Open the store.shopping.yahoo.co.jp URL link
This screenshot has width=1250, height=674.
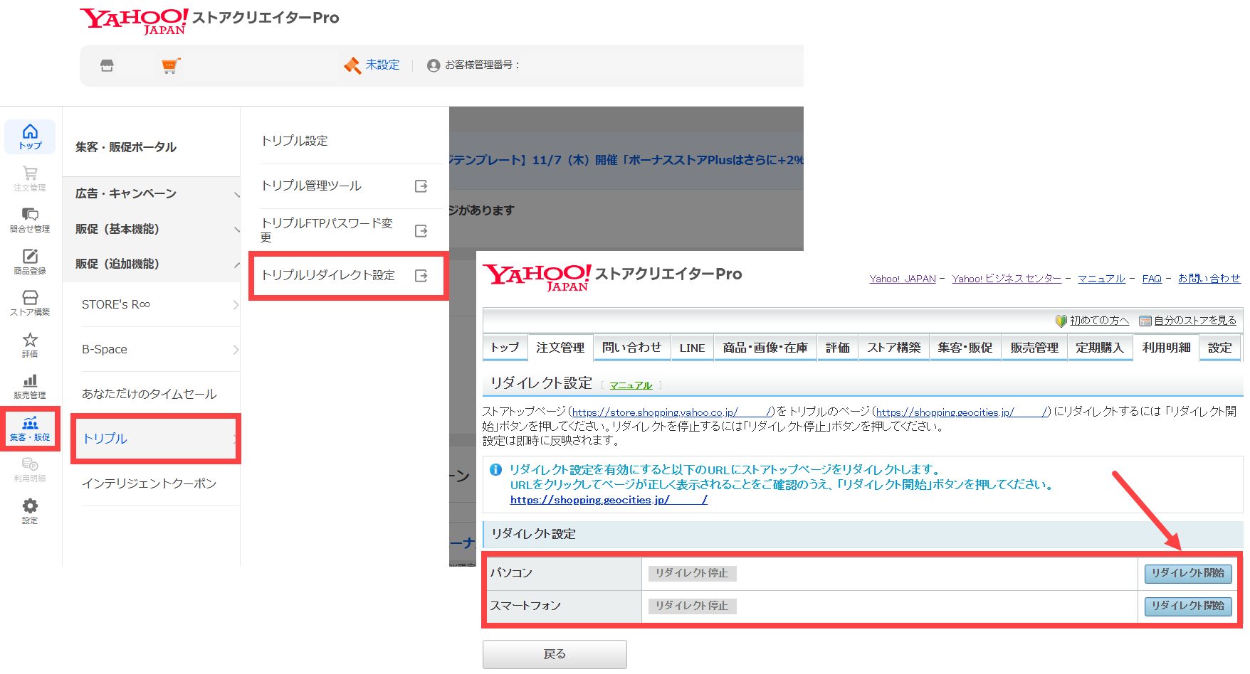point(672,412)
